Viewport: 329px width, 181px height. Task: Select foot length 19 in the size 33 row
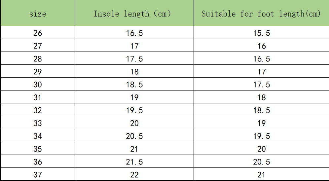[261, 123]
